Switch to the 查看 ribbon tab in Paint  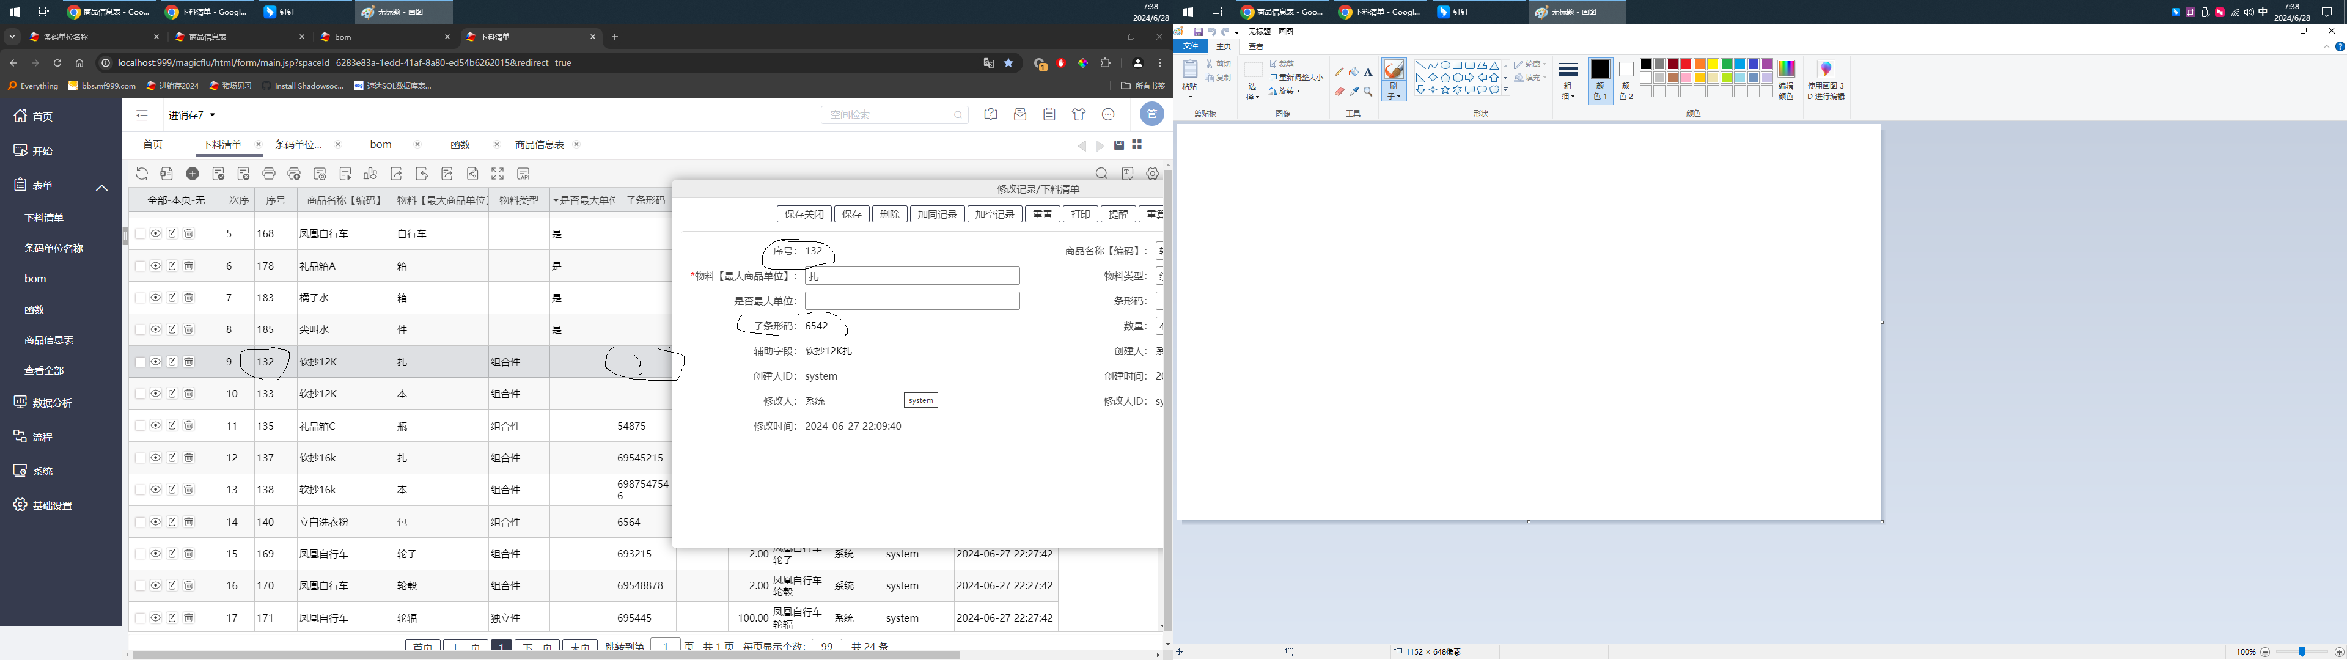(1255, 46)
